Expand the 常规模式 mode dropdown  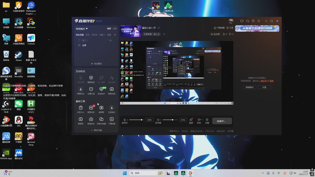click(82, 29)
